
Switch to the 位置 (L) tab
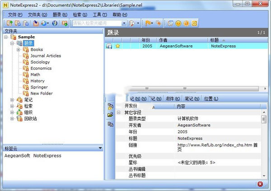tap(211, 99)
